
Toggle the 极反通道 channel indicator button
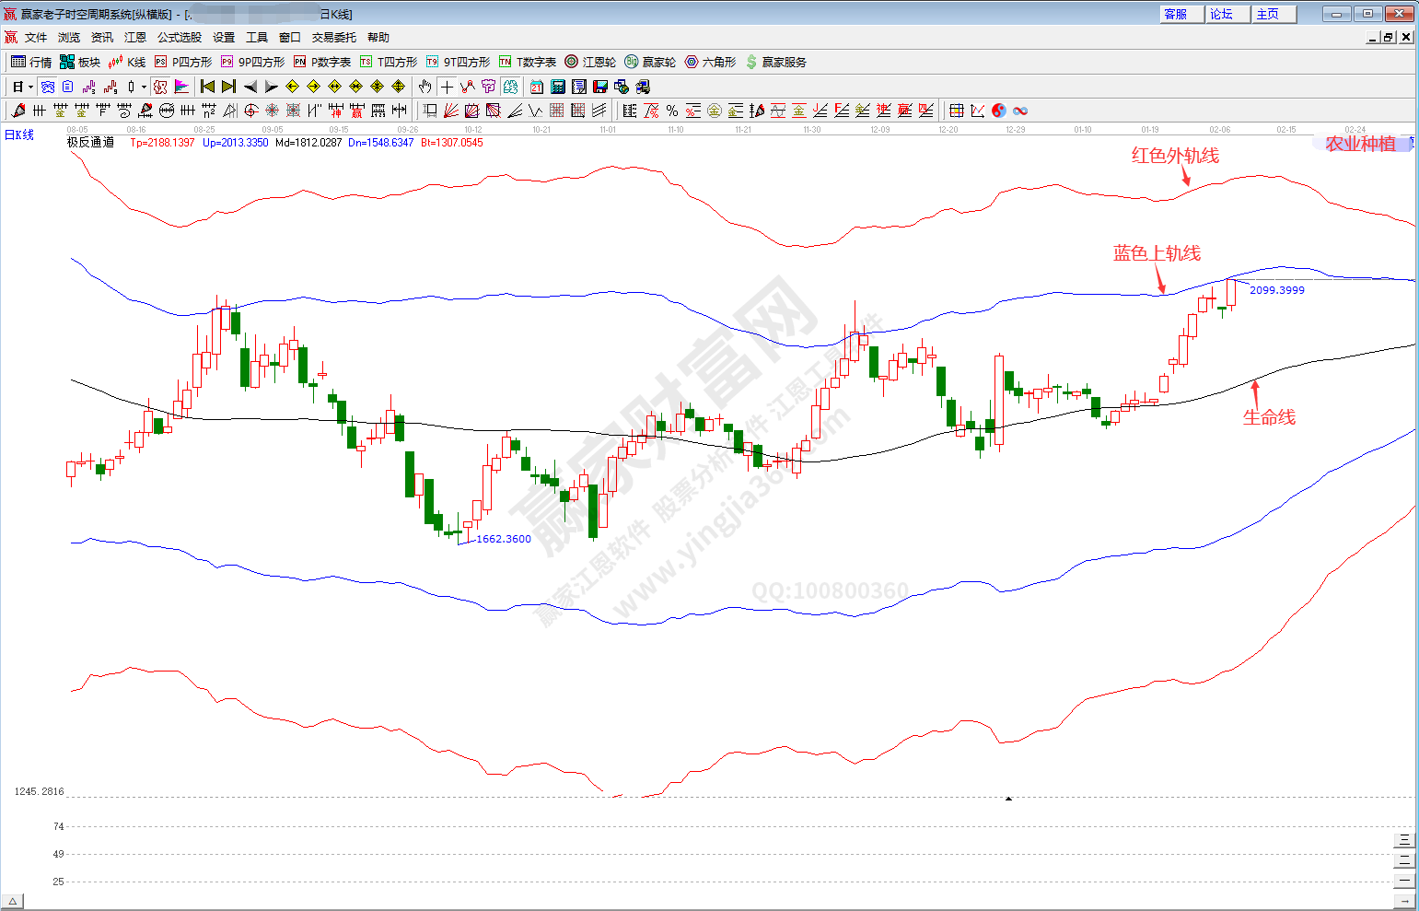pyautogui.click(x=90, y=142)
